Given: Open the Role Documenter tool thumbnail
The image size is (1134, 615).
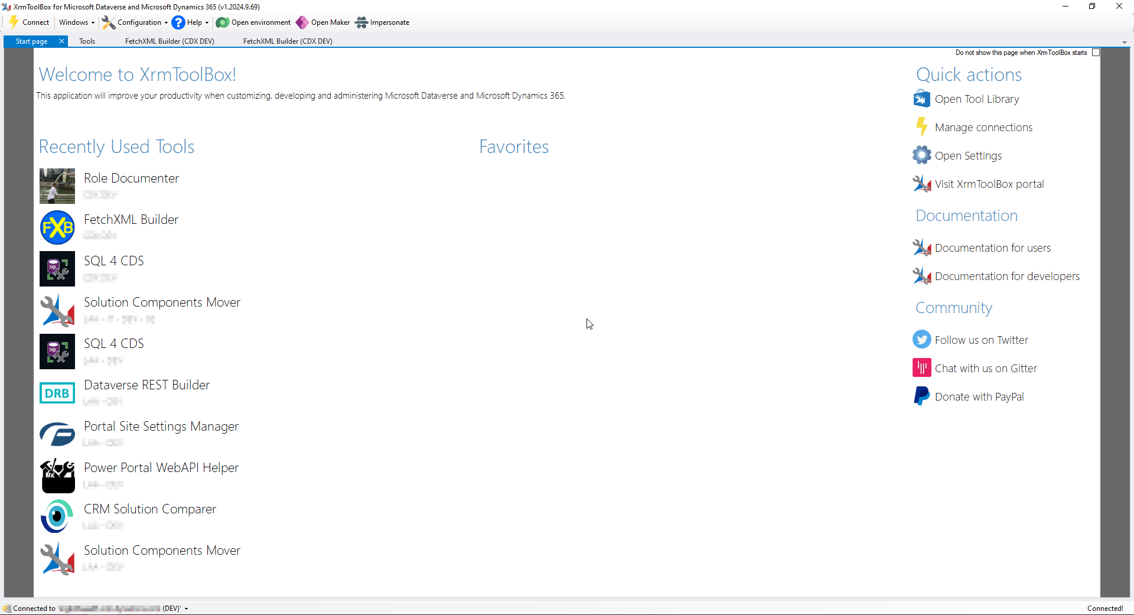Looking at the screenshot, I should [57, 186].
